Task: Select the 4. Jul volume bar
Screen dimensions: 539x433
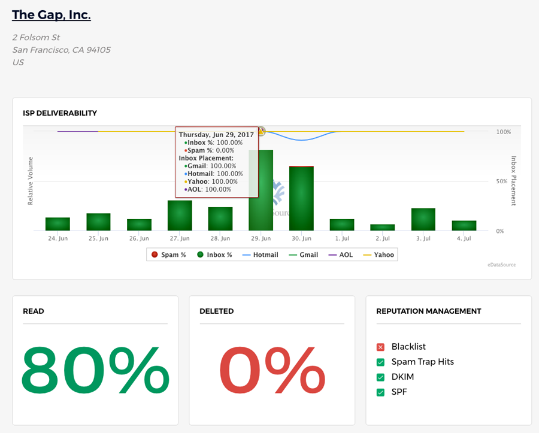Action: tap(464, 225)
